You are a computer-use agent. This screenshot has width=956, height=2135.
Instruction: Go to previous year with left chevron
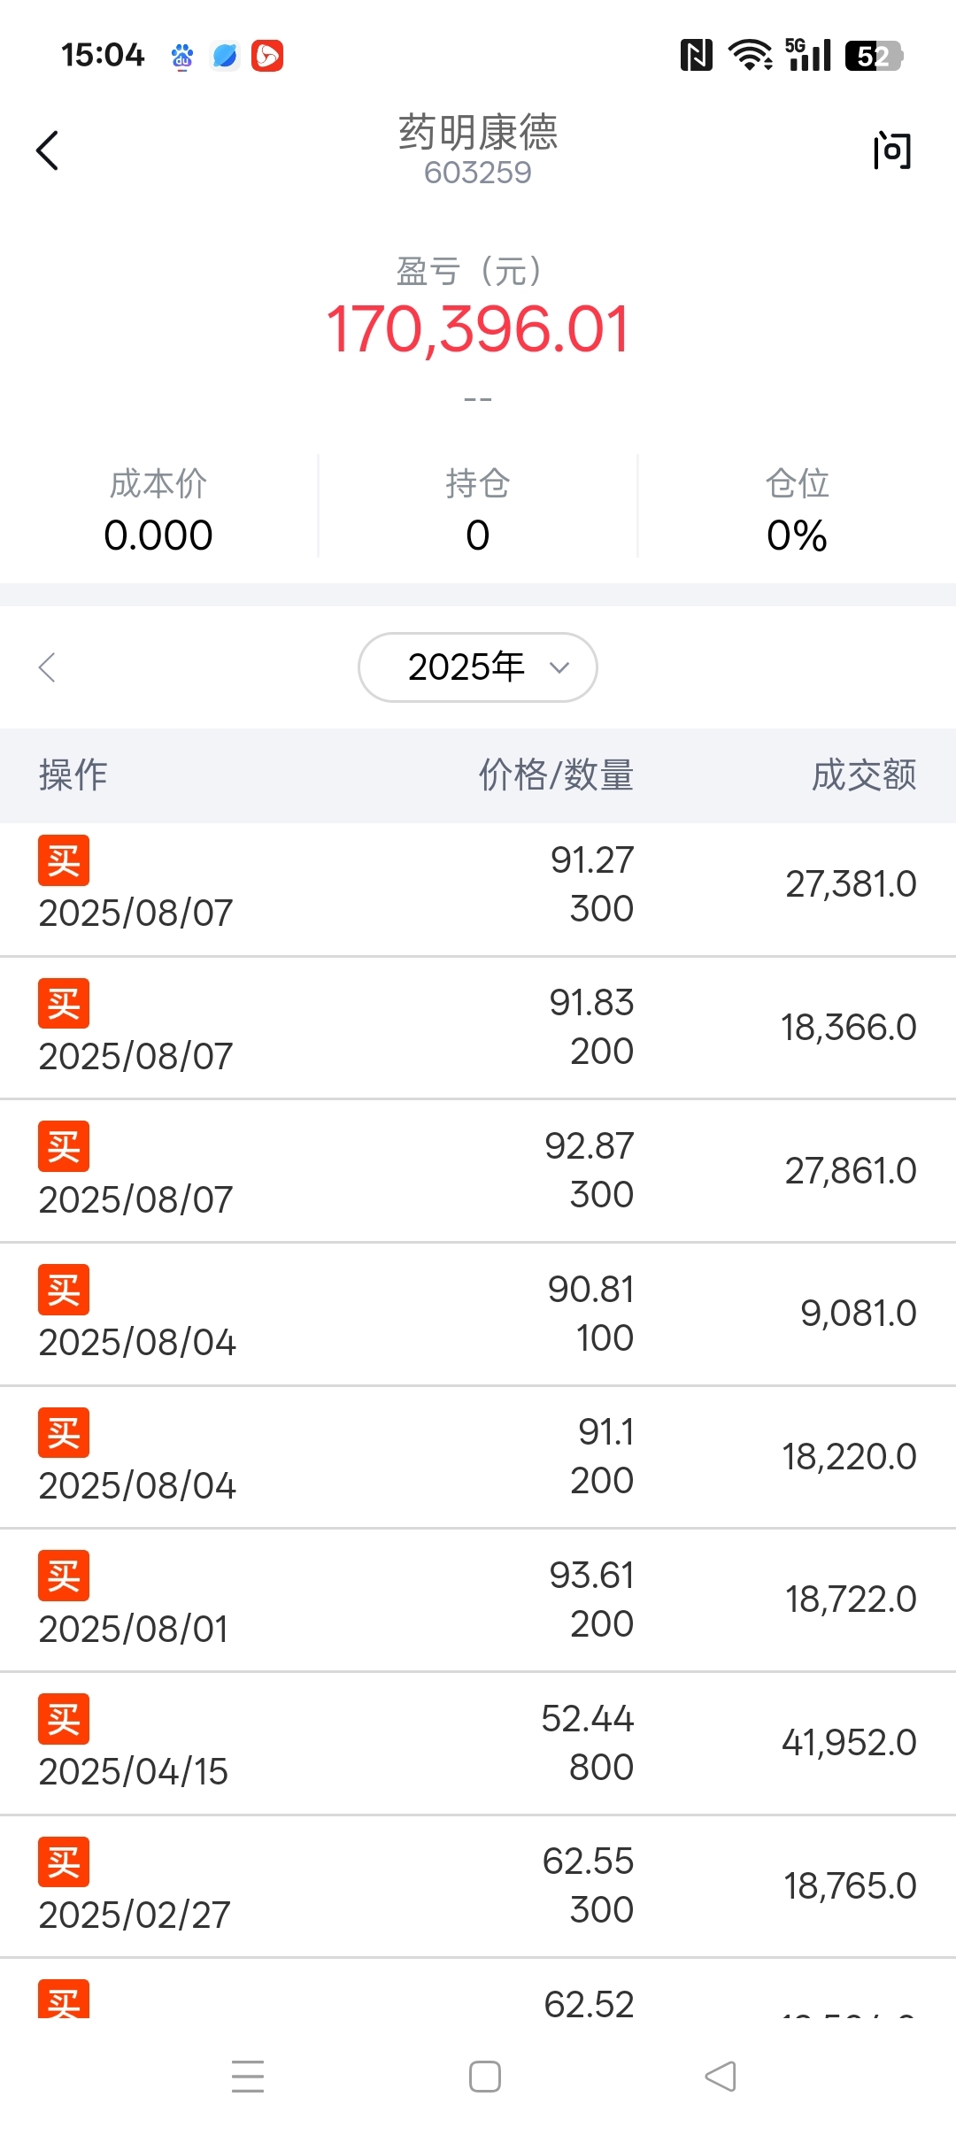point(48,667)
